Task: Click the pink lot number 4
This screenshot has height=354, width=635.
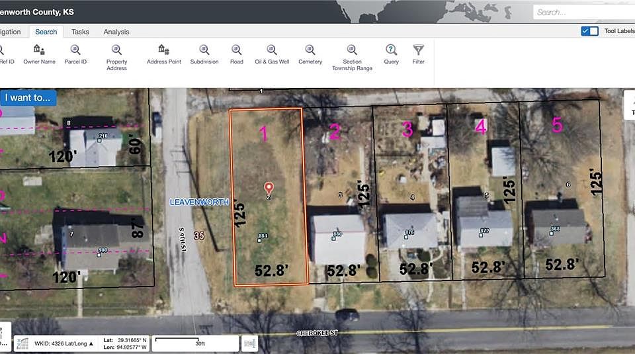Action: (x=481, y=126)
